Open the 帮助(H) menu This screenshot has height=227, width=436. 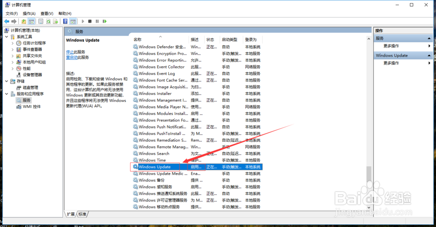(65, 14)
